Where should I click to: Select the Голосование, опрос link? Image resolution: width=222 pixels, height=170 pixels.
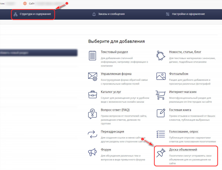tap(184, 132)
